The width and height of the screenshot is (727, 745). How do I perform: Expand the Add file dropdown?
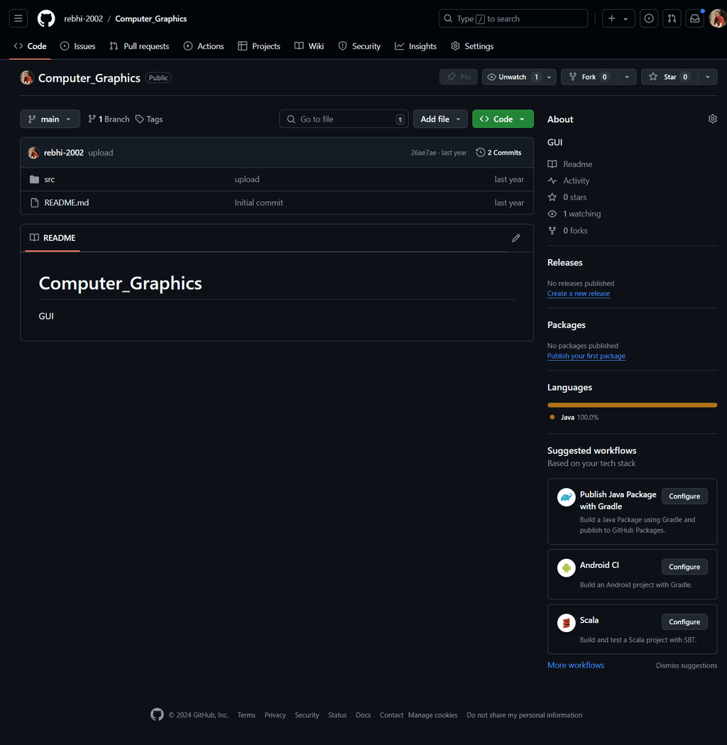[x=440, y=119]
